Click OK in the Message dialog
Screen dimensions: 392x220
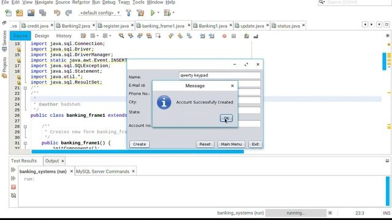tap(226, 118)
